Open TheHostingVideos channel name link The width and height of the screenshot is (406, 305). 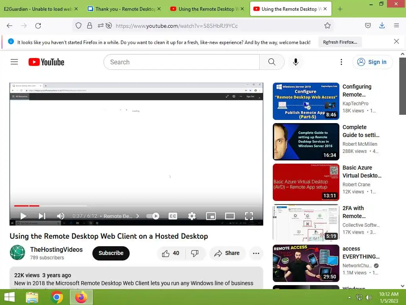click(x=56, y=249)
